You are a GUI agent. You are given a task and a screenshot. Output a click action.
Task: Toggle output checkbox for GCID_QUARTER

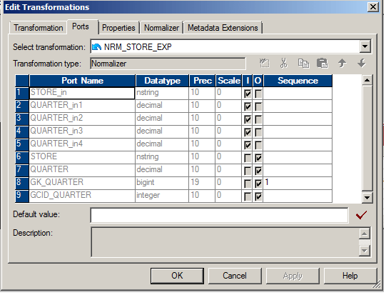coord(258,196)
